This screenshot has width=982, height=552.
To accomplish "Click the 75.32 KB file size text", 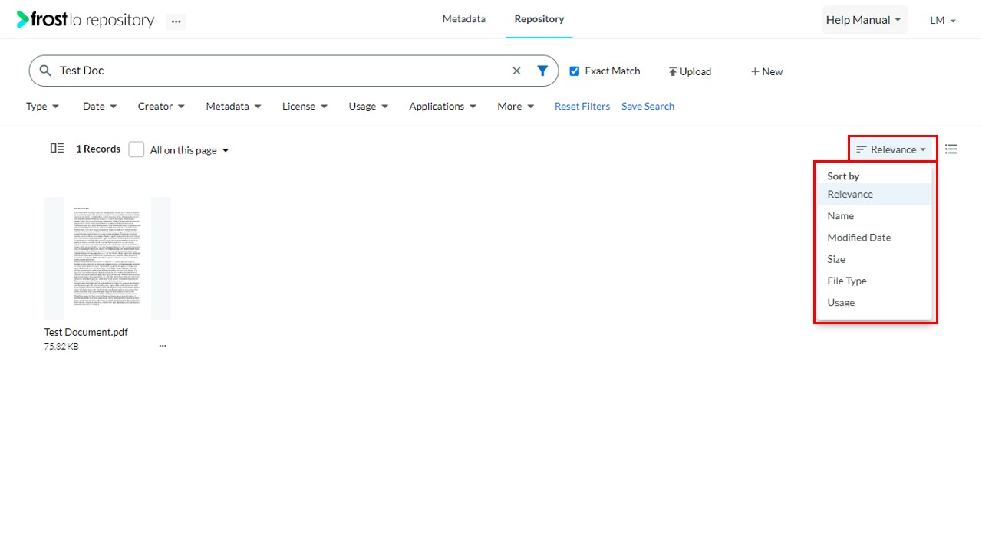I will [x=61, y=347].
